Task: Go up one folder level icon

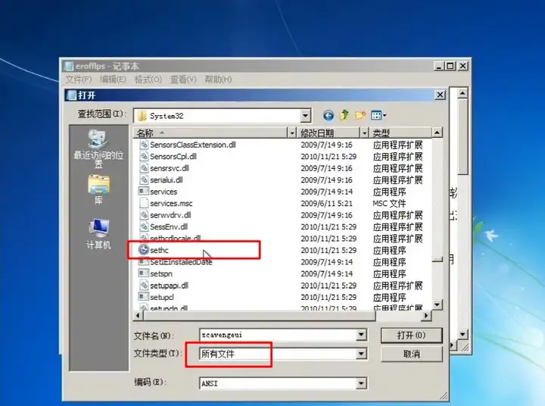Action: tap(344, 115)
